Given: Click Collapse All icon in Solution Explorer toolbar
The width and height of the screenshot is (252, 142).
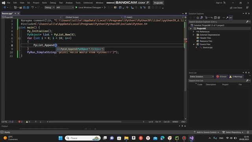Looking at the screenshot, I should click(x=215, y=17).
